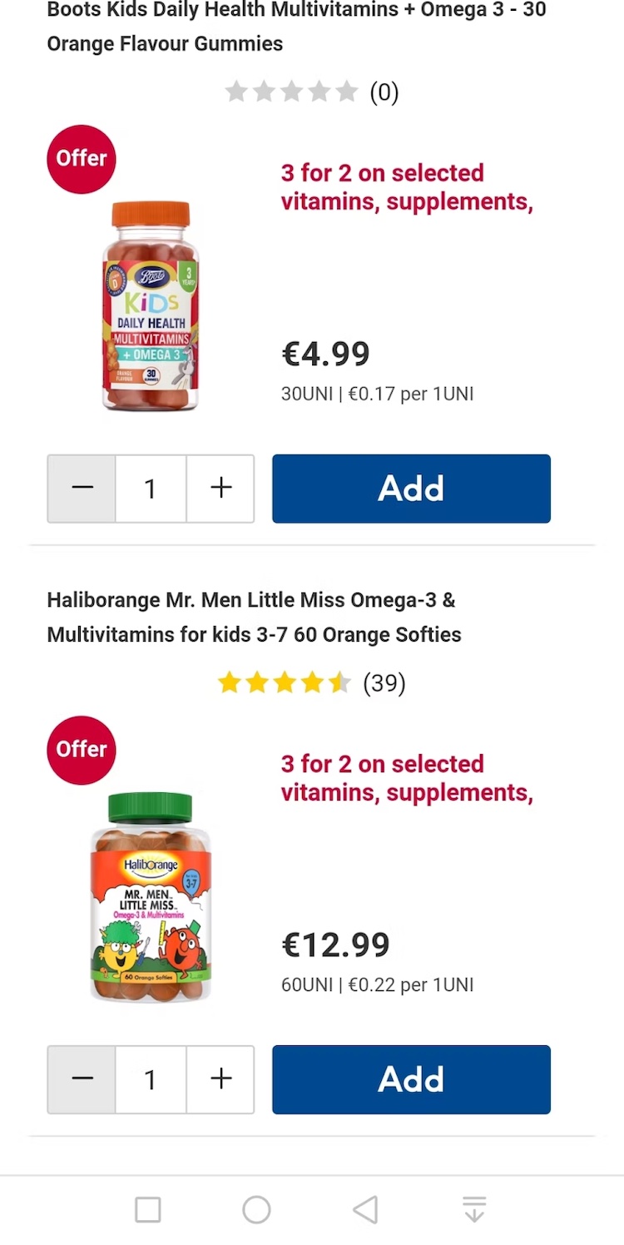This screenshot has height=1245, width=624.
Task: Tap Haliborange star rating with 39 reviews
Action: 311,683
